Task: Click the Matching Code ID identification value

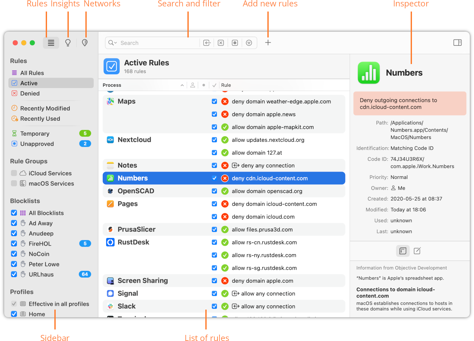Action: [412, 148]
